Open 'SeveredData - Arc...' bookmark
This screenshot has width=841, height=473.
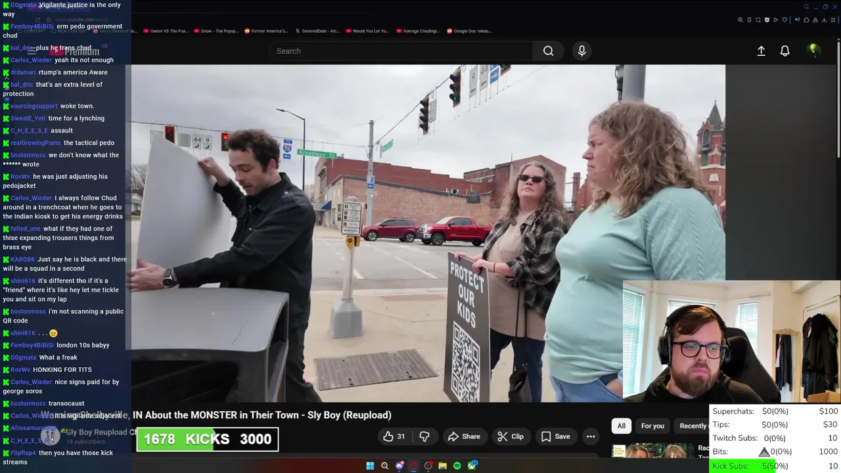[x=317, y=31]
